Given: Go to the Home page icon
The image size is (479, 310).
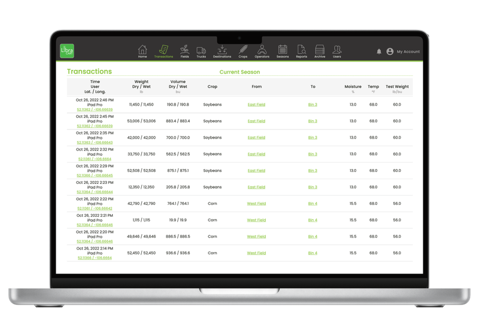Looking at the screenshot, I should (143, 50).
